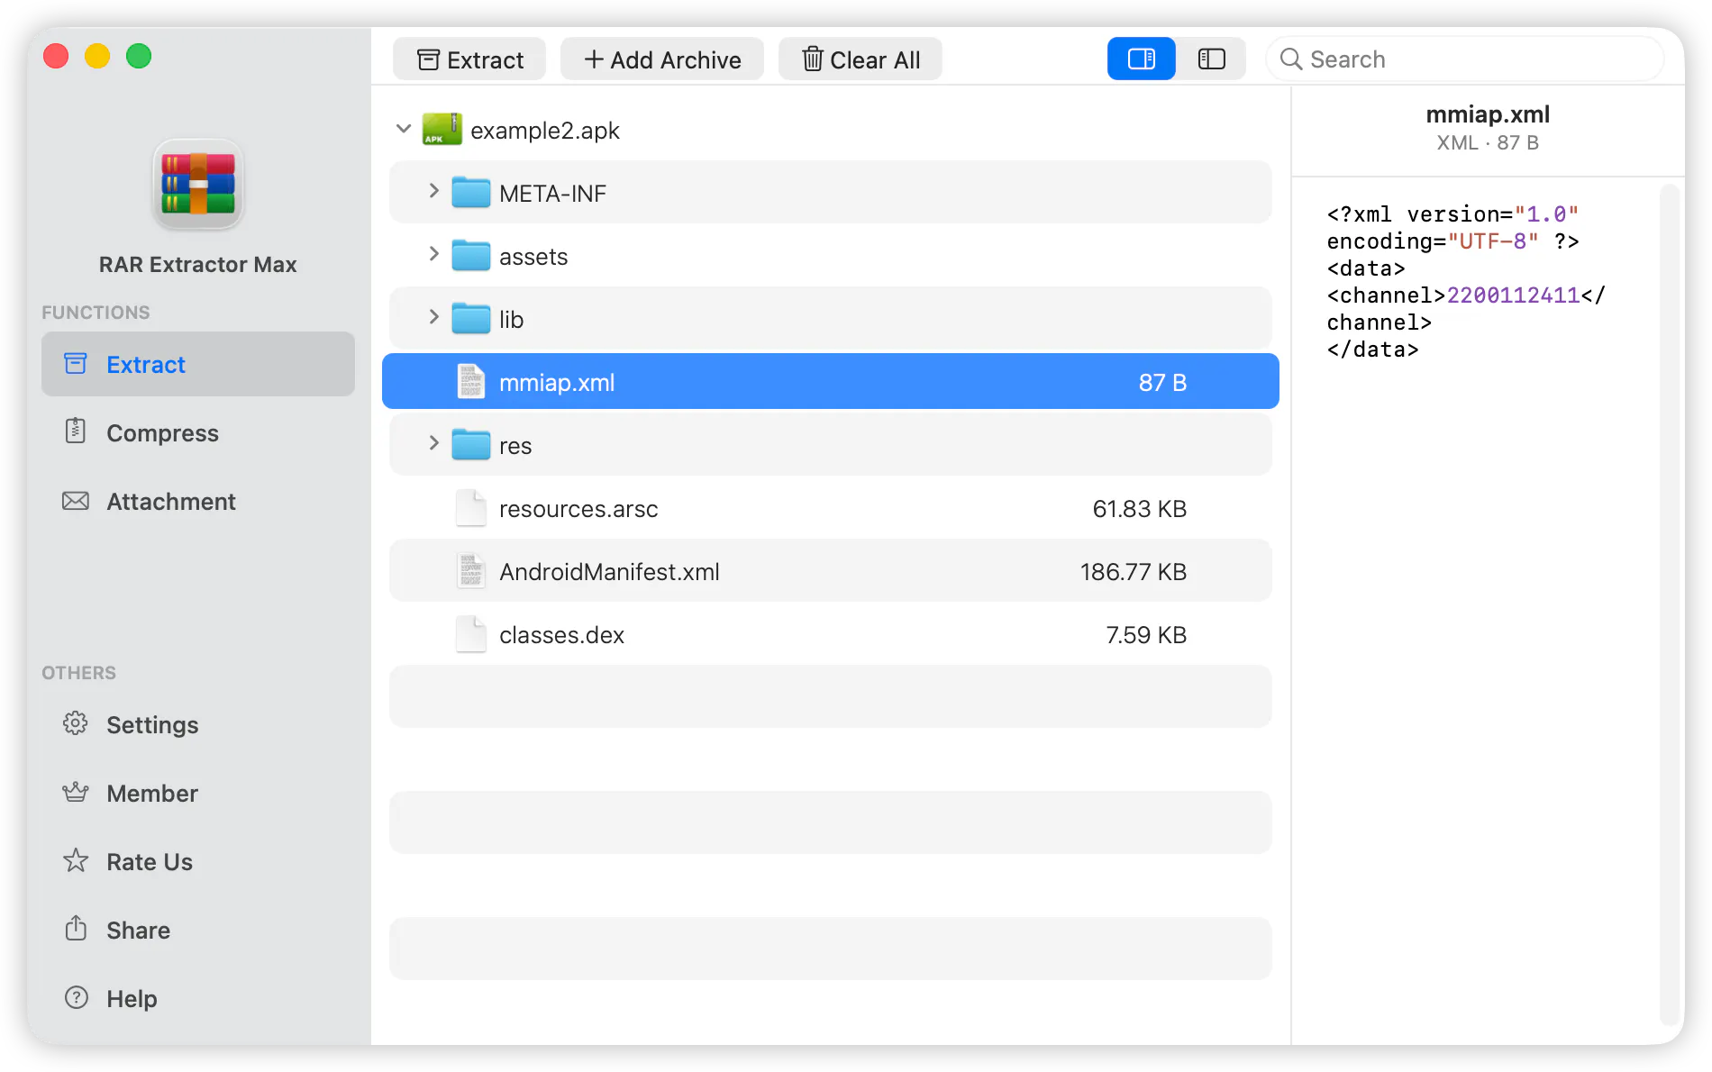Select the lib row name
Image resolution: width=1712 pixels, height=1072 pixels.
coord(511,320)
